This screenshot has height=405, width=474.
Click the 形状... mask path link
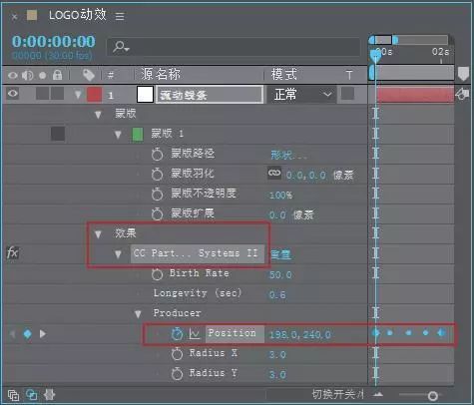(x=288, y=155)
